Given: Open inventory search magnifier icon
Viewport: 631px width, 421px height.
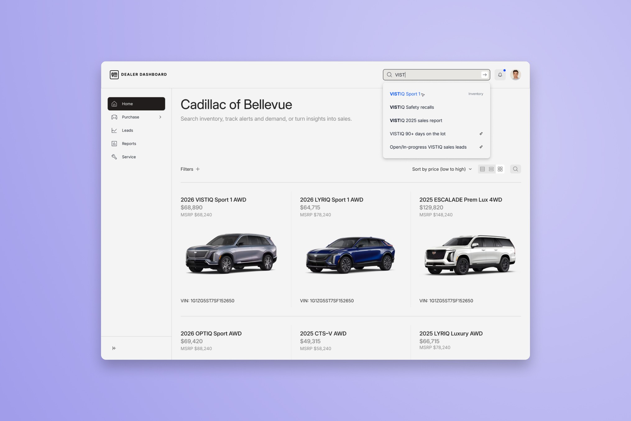Looking at the screenshot, I should pyautogui.click(x=515, y=169).
